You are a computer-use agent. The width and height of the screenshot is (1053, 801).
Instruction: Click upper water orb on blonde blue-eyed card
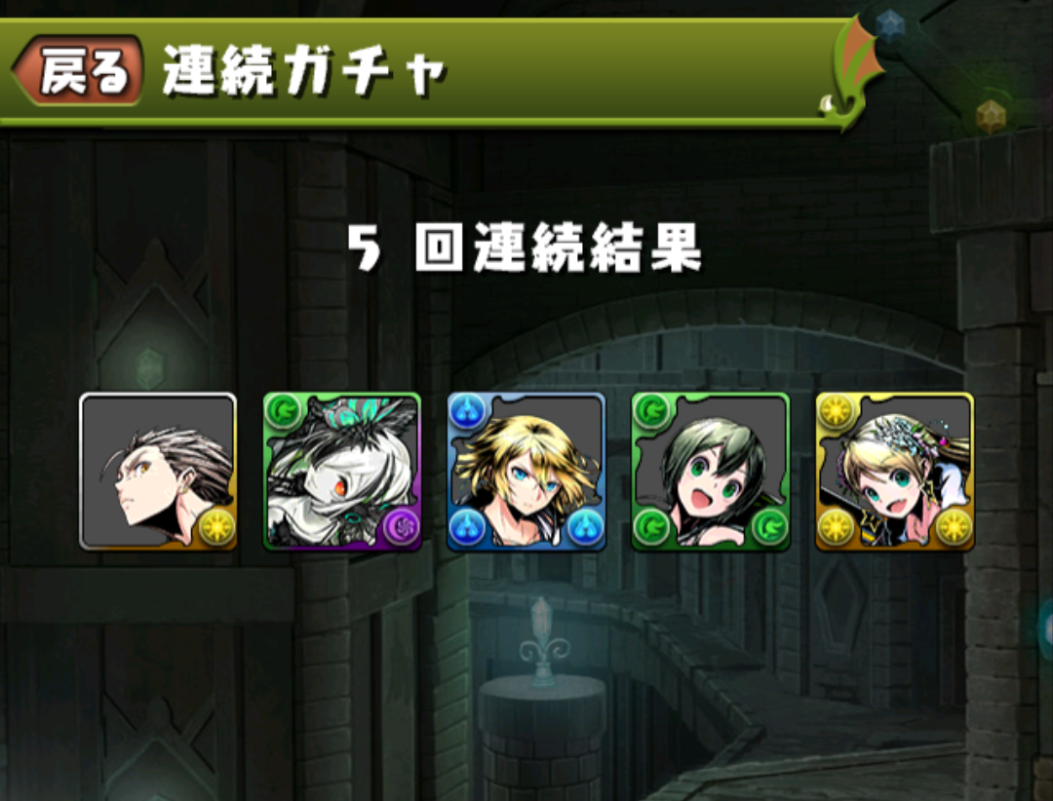coord(467,412)
